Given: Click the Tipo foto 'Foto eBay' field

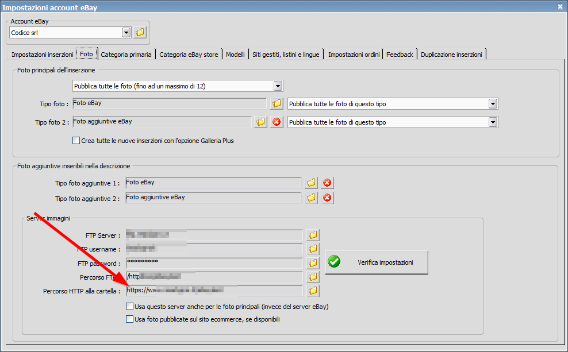Looking at the screenshot, I should point(170,103).
